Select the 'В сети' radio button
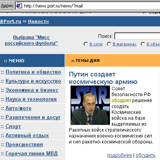 click(x=86, y=44)
